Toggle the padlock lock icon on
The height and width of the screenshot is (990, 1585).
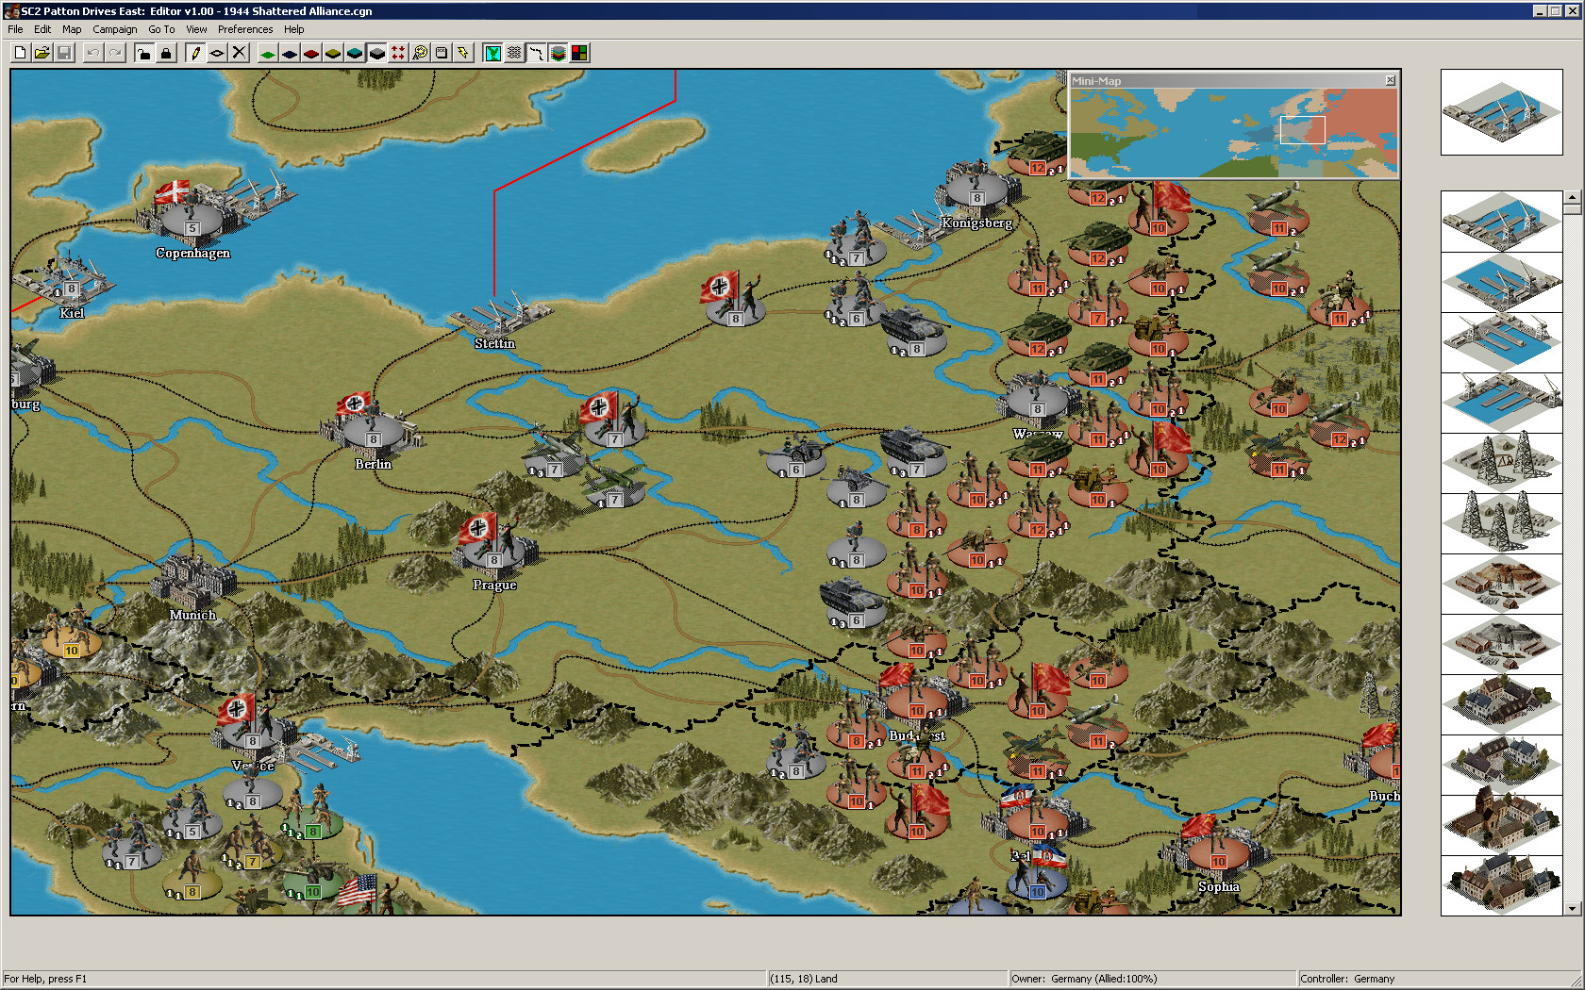166,53
